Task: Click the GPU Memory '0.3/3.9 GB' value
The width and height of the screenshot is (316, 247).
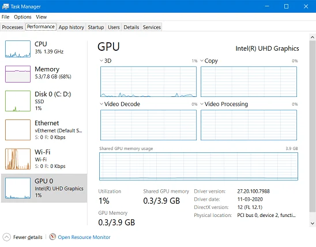Action: pyautogui.click(x=116, y=222)
